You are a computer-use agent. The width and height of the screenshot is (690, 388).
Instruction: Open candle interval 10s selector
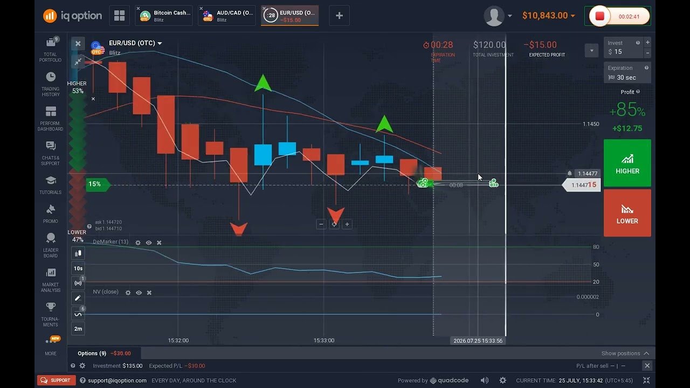(x=78, y=268)
